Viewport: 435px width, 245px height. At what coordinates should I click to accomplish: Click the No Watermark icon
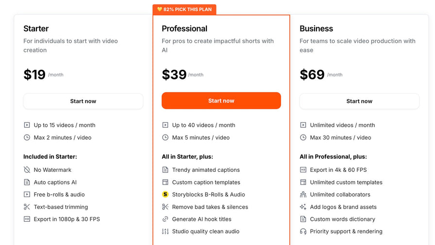(x=27, y=170)
